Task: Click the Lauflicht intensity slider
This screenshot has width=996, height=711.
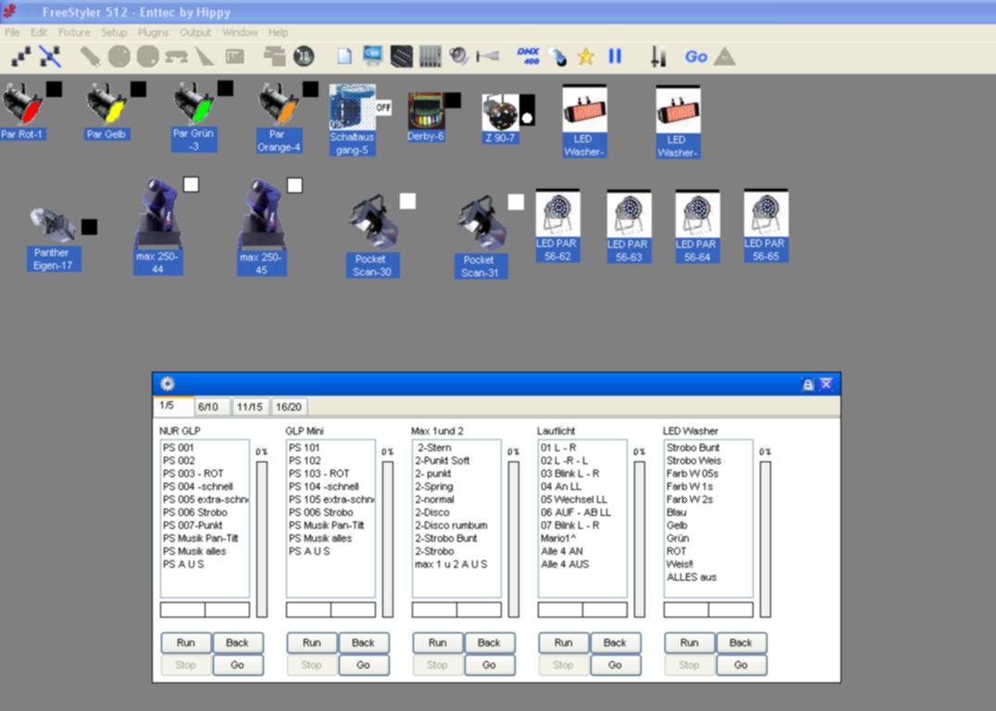Action: 639,538
